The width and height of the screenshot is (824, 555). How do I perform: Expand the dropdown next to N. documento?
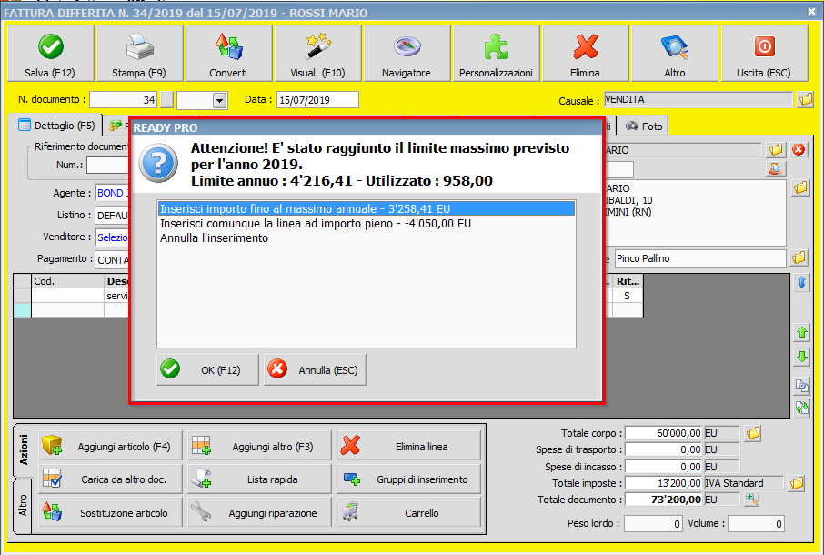tap(220, 100)
